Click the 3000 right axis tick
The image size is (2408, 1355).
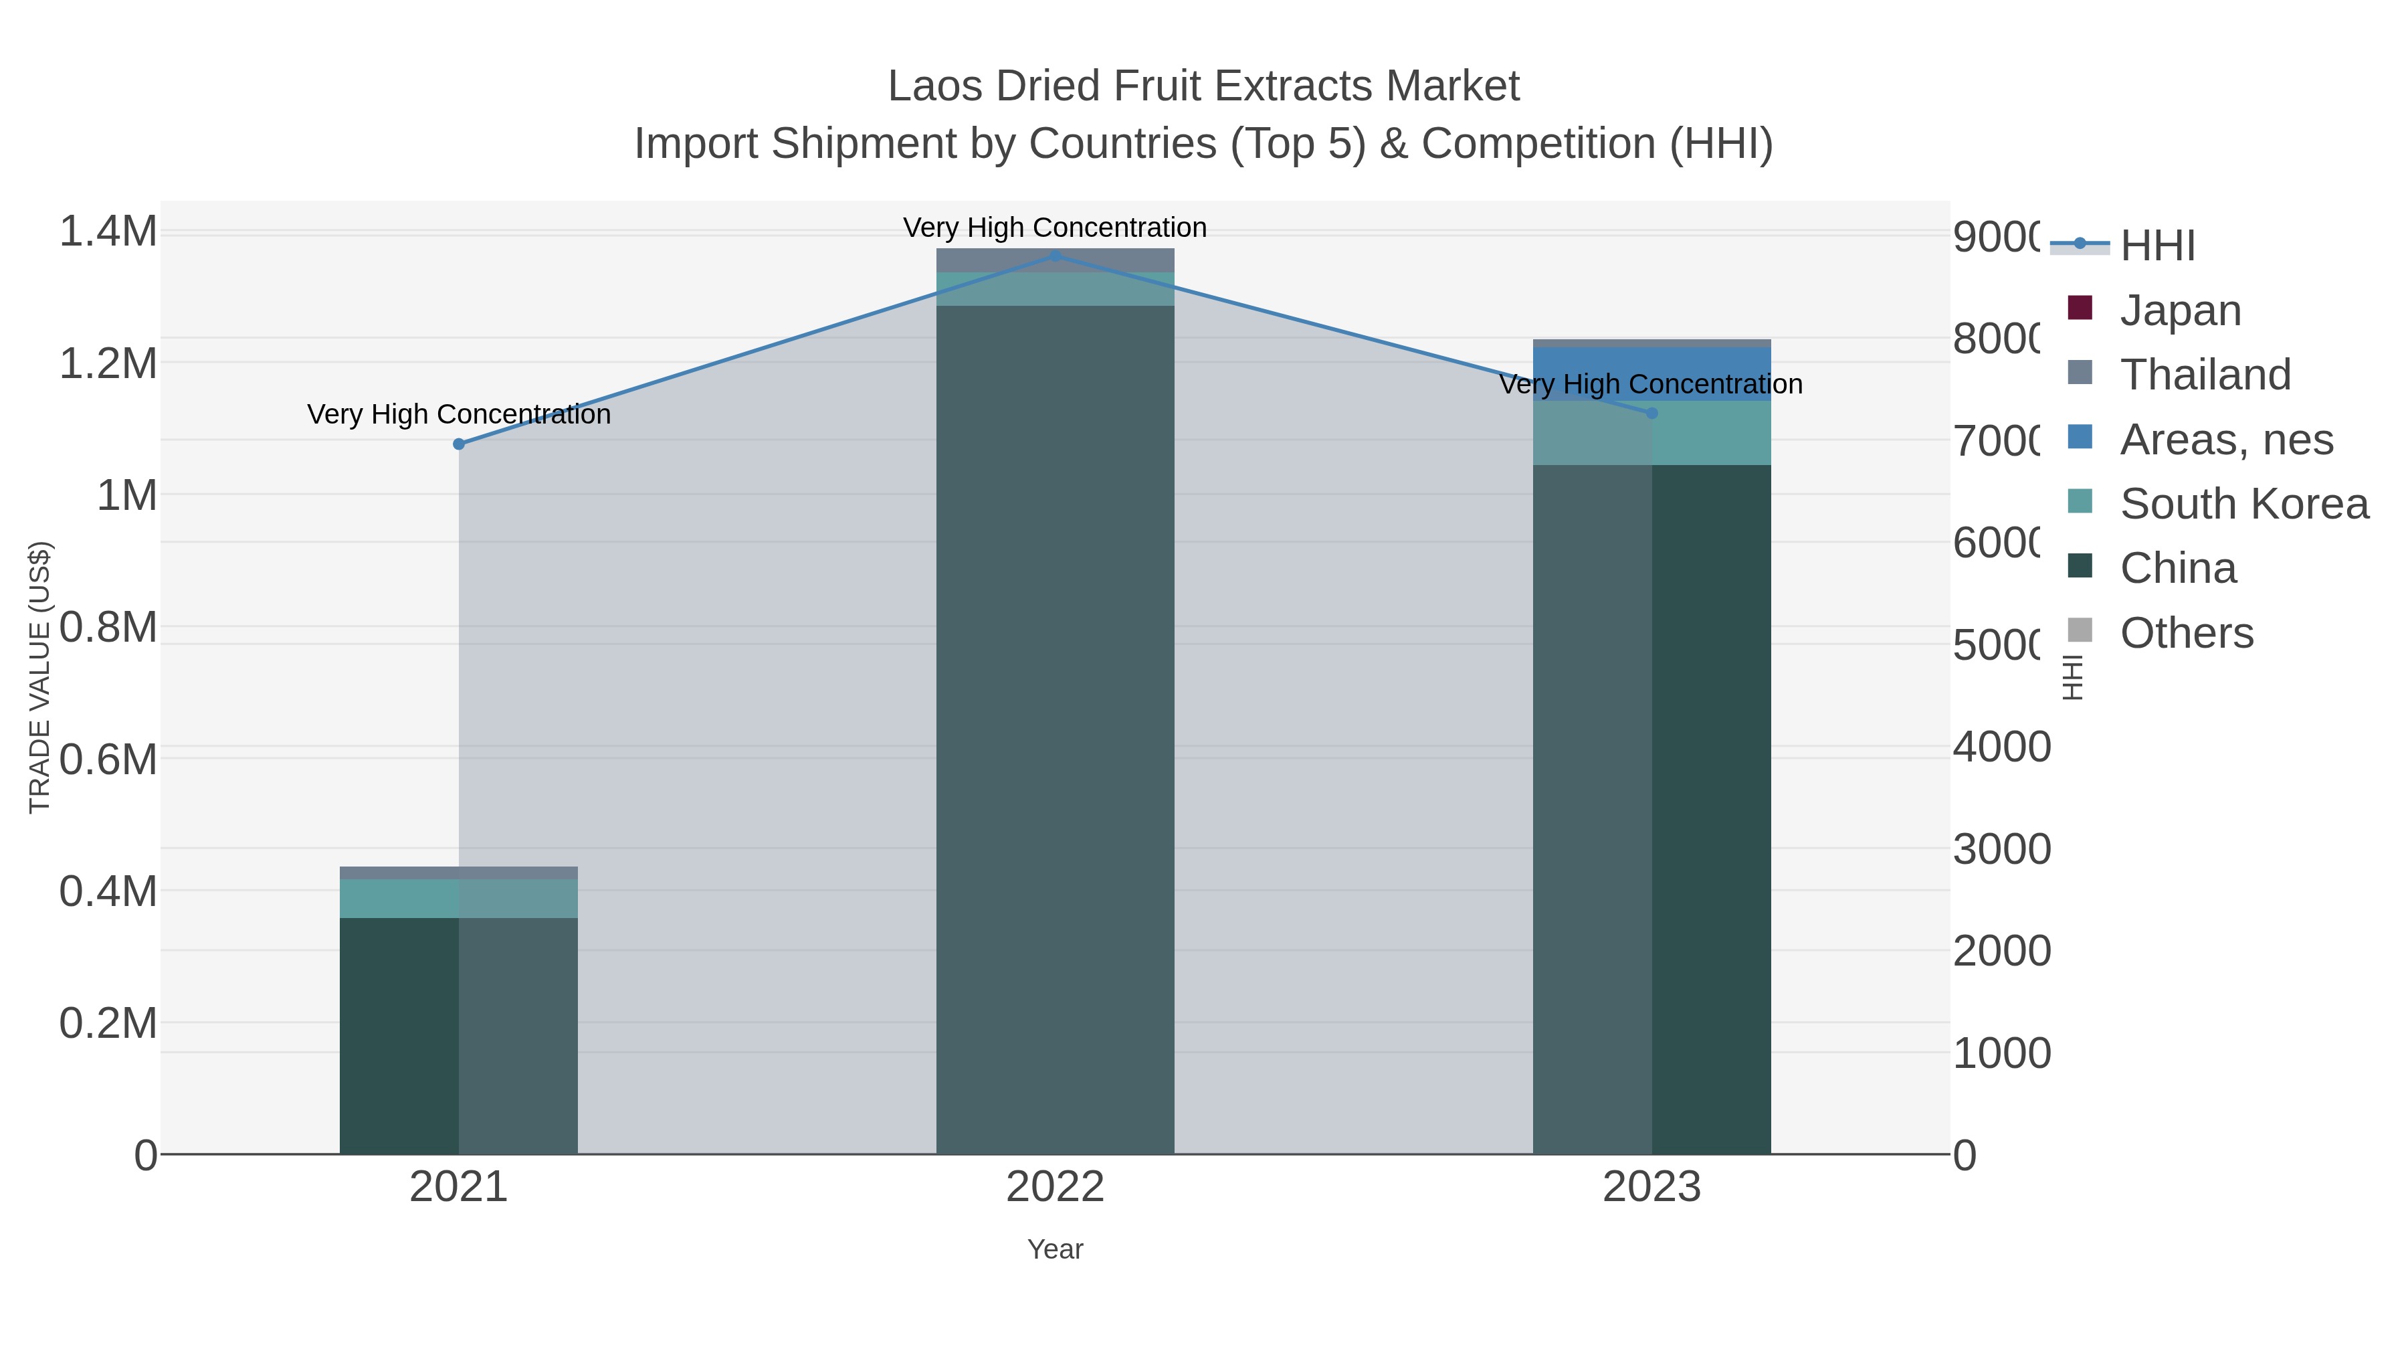tap(2002, 848)
